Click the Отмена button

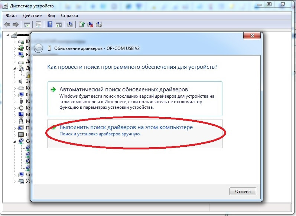tap(243, 191)
